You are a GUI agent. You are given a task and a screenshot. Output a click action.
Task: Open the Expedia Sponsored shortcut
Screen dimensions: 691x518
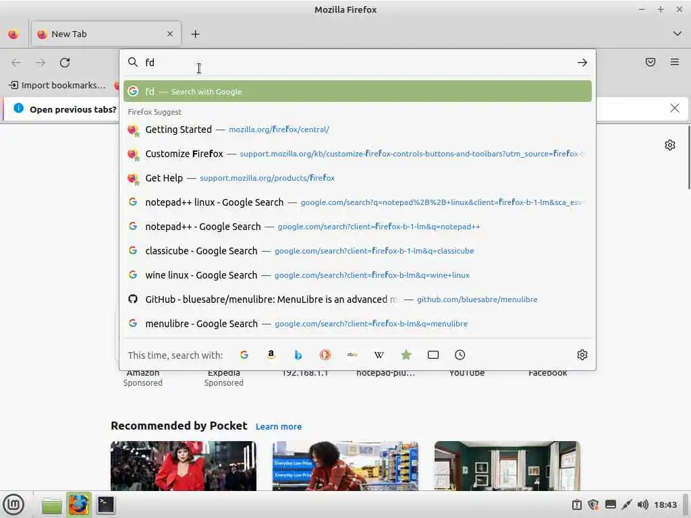click(x=224, y=378)
